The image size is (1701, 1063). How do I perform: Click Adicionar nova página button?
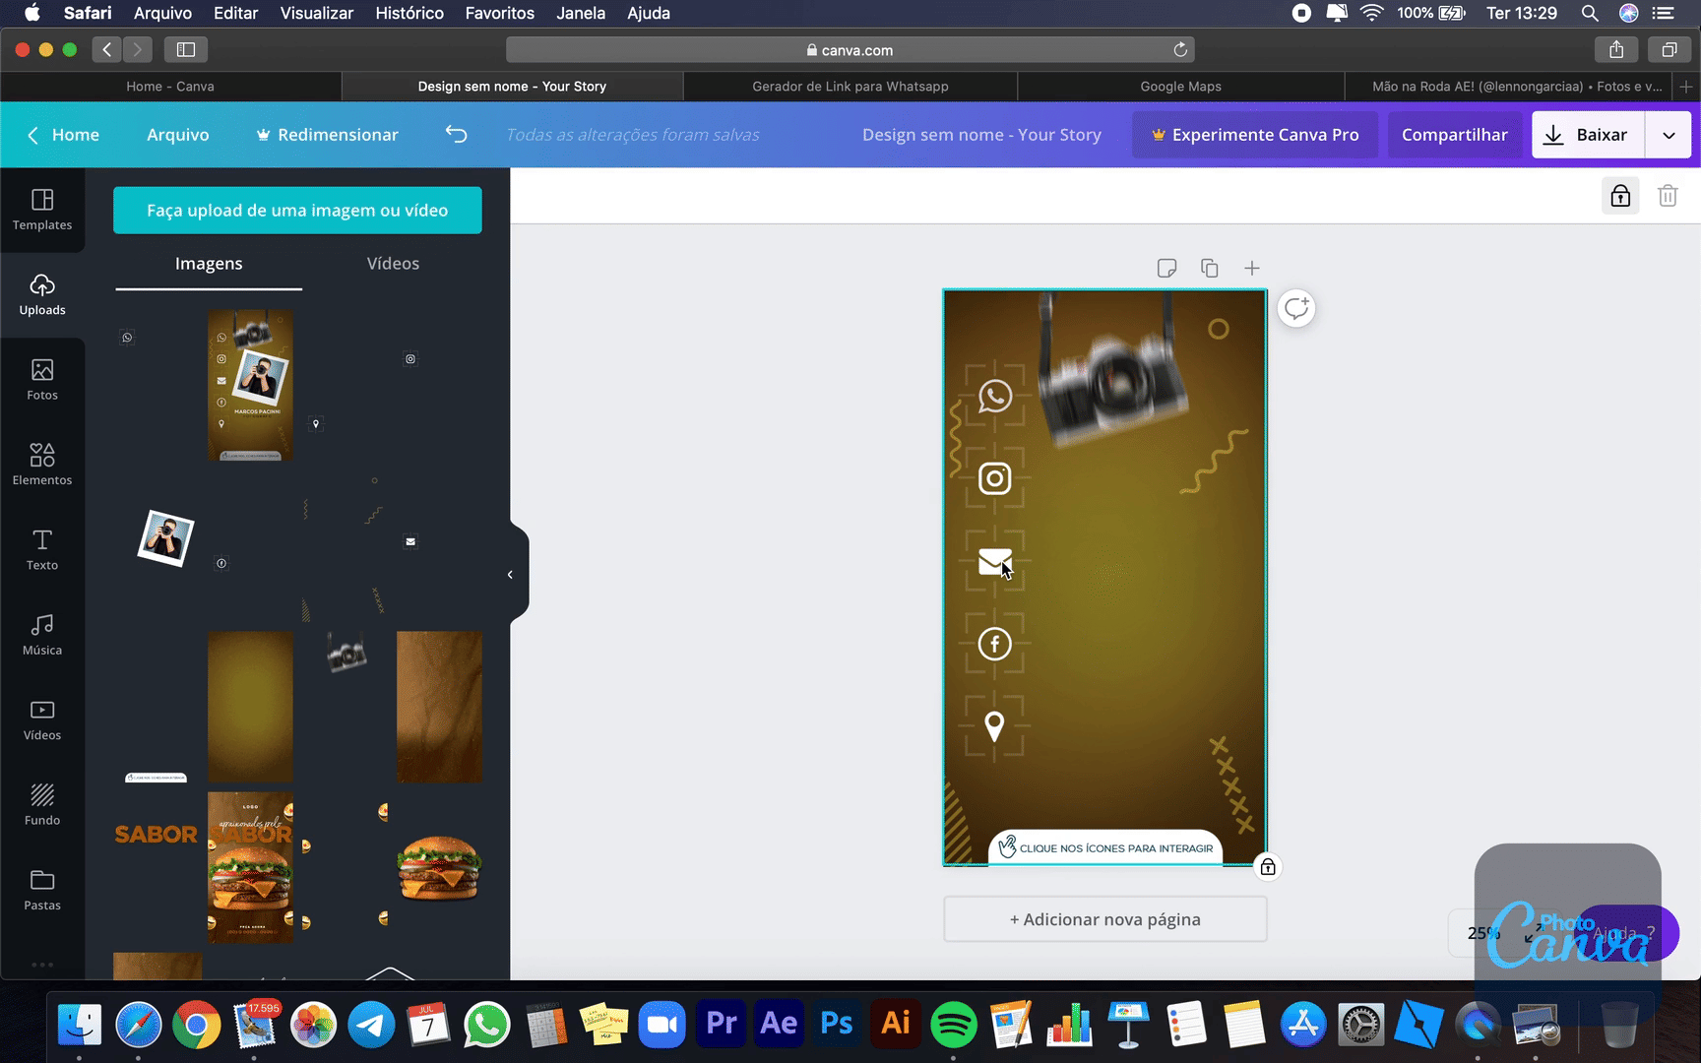pos(1104,919)
